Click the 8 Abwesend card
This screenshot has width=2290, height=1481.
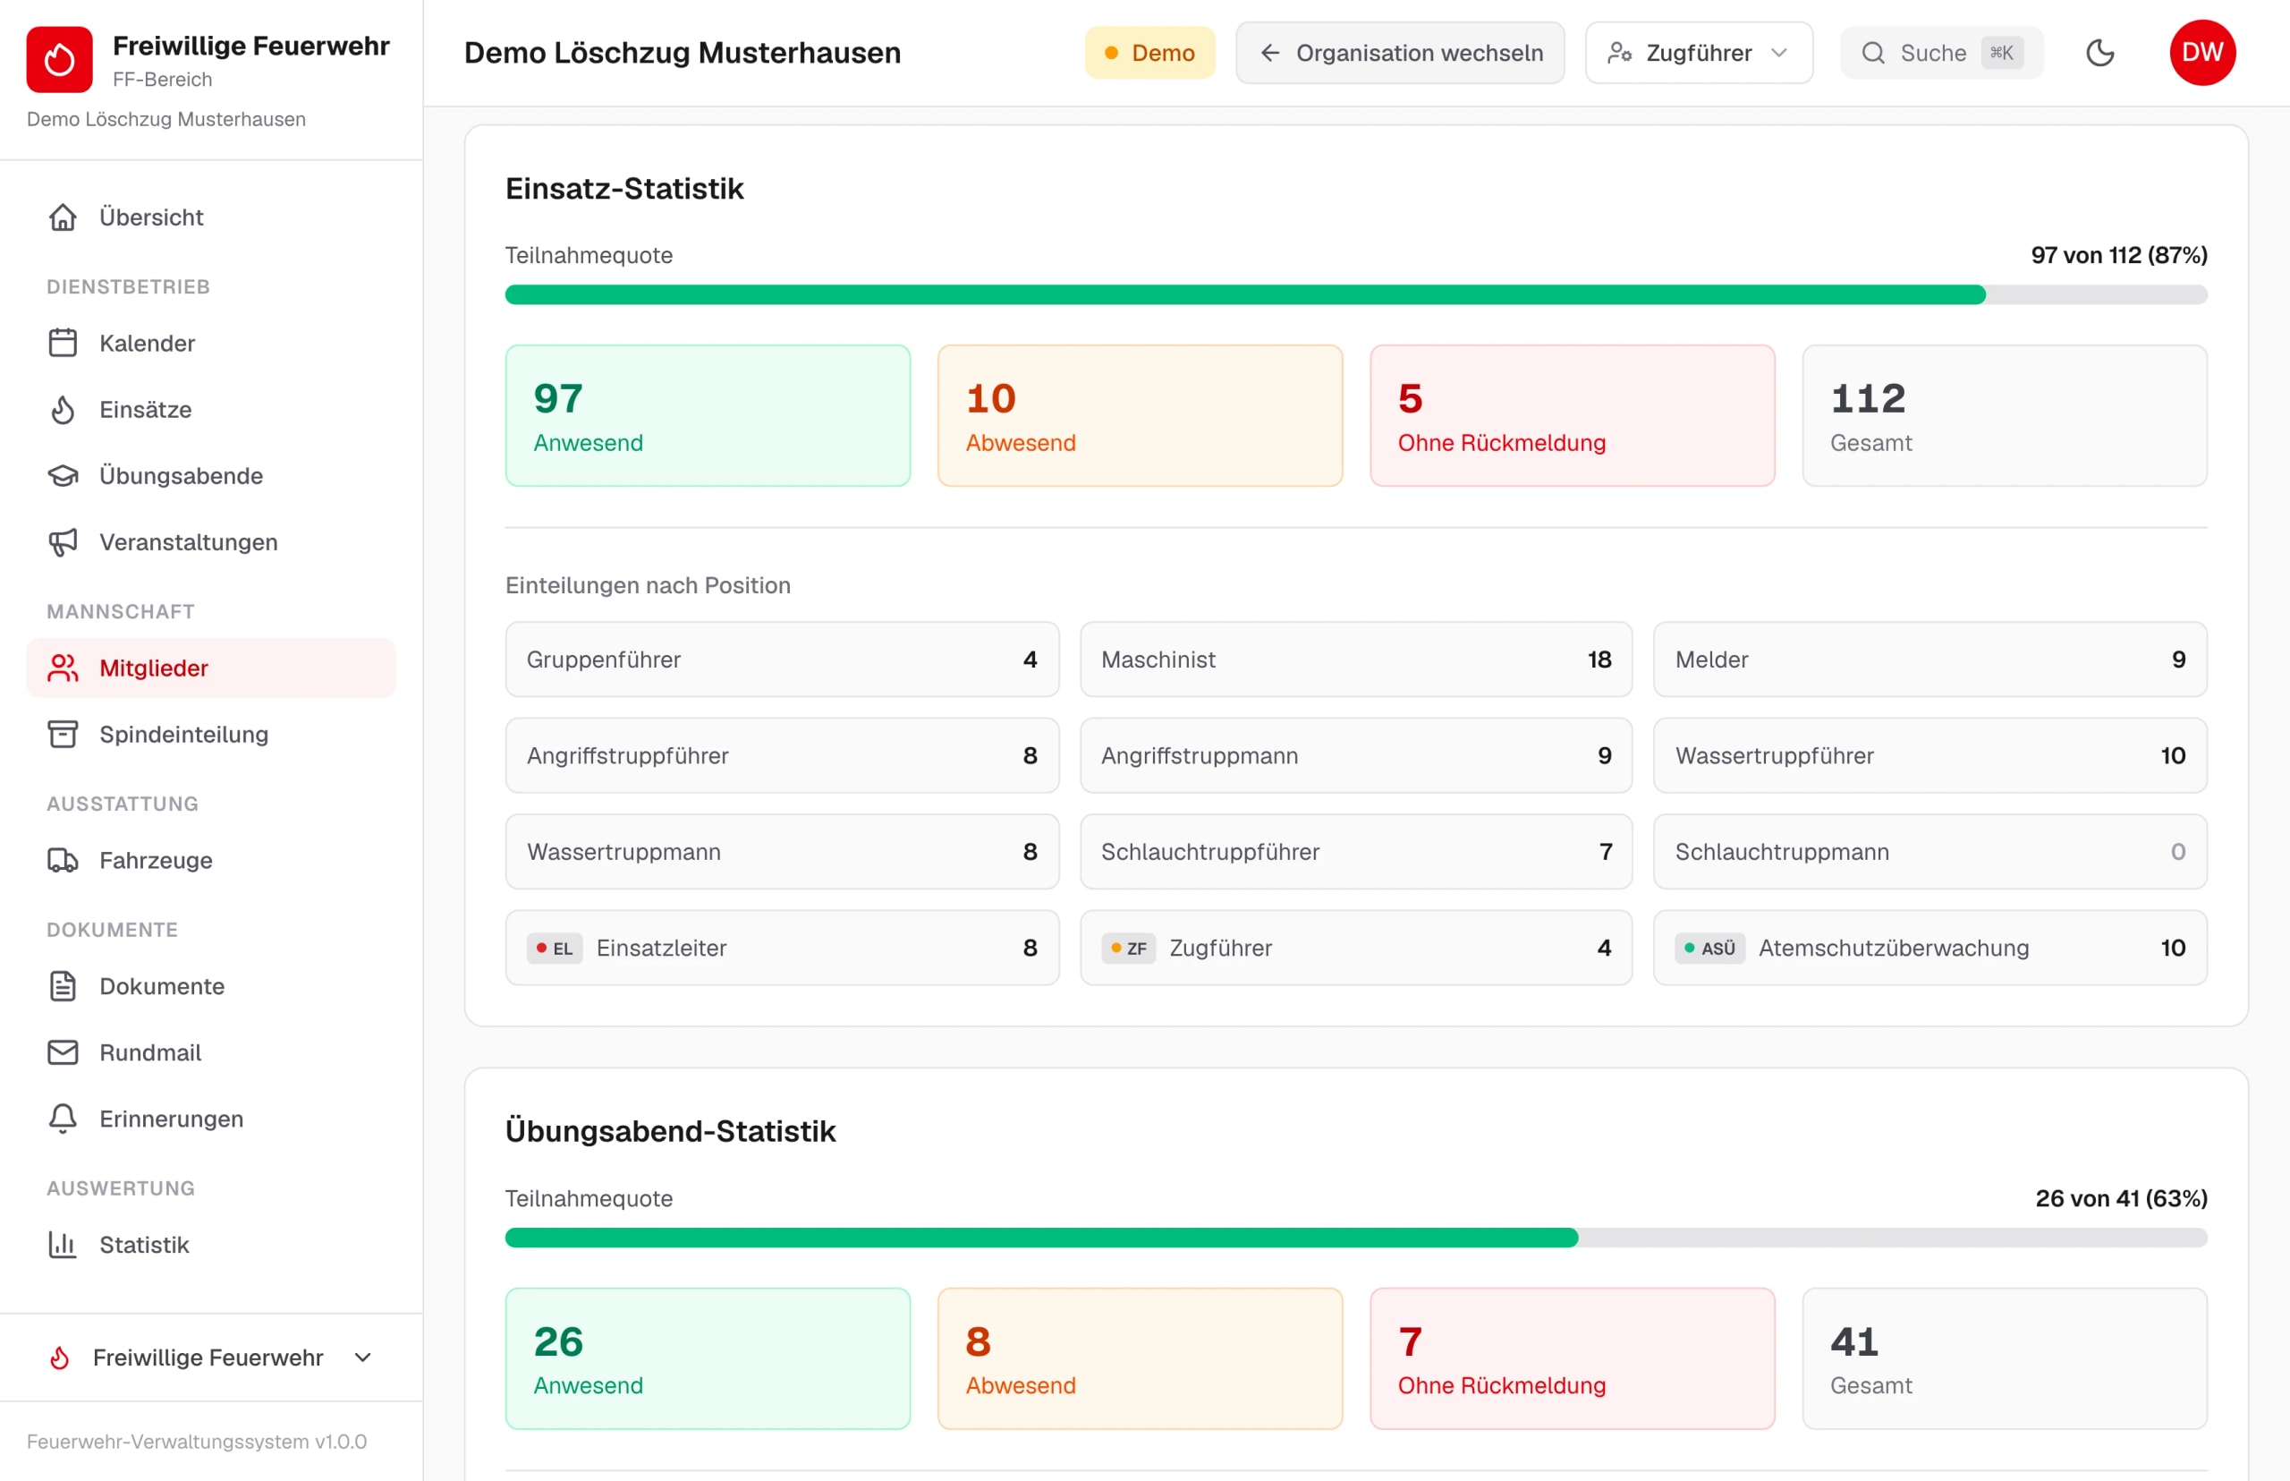1141,1360
